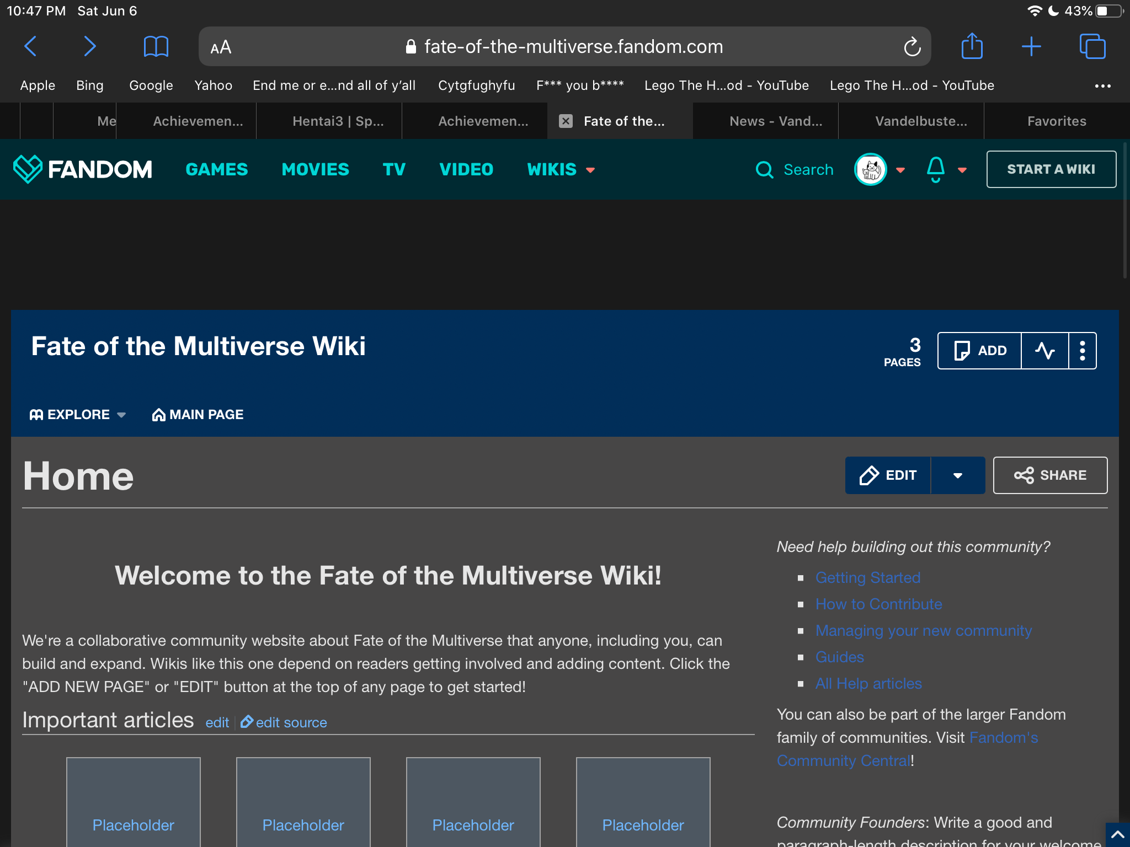Expand the Edit button dropdown arrow

tap(958, 475)
